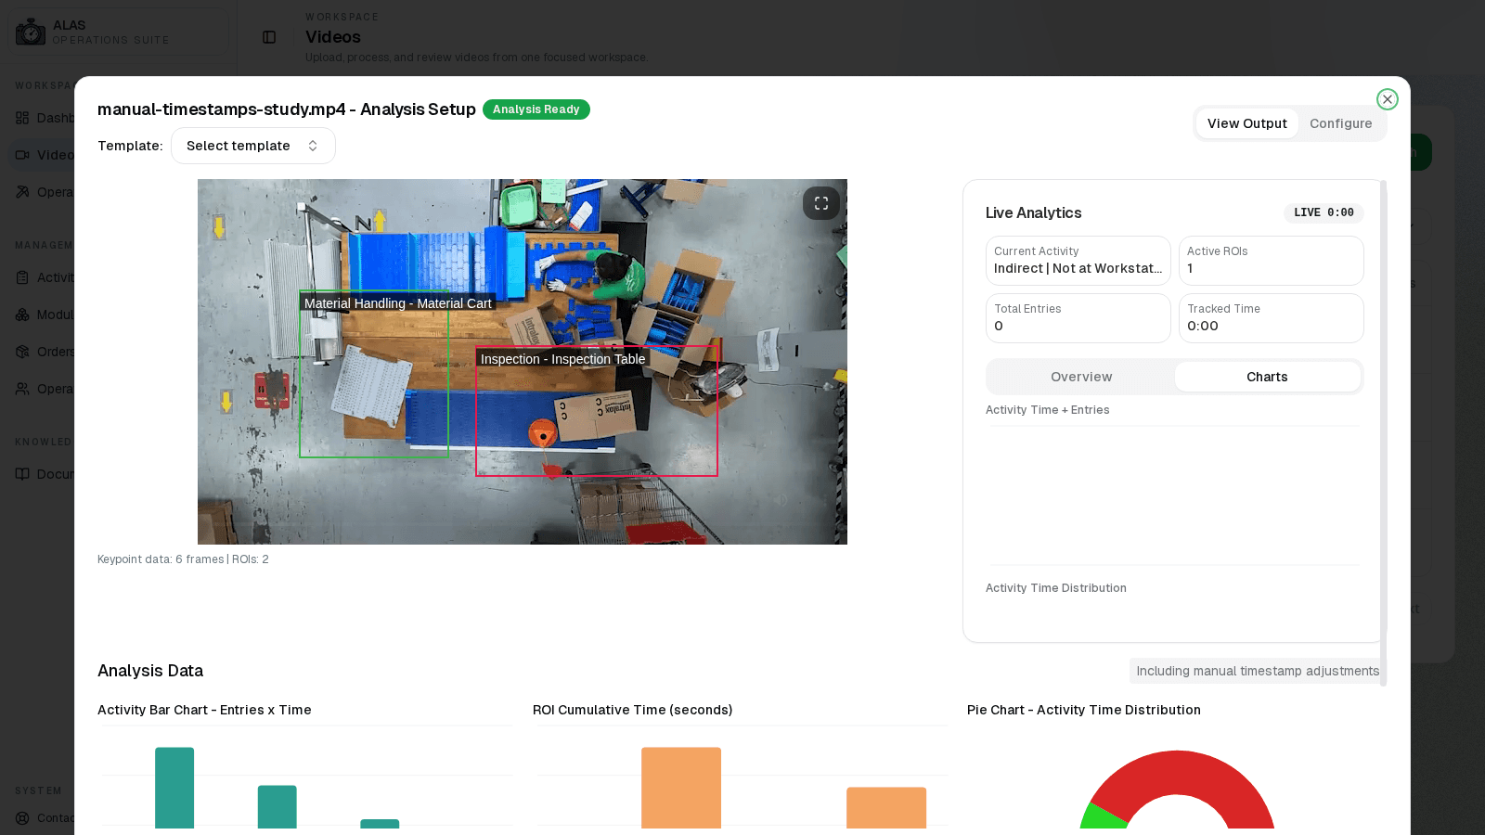Screen dimensions: 1485x835
Task: Open the Overview analytics tab
Action: (x=1081, y=377)
